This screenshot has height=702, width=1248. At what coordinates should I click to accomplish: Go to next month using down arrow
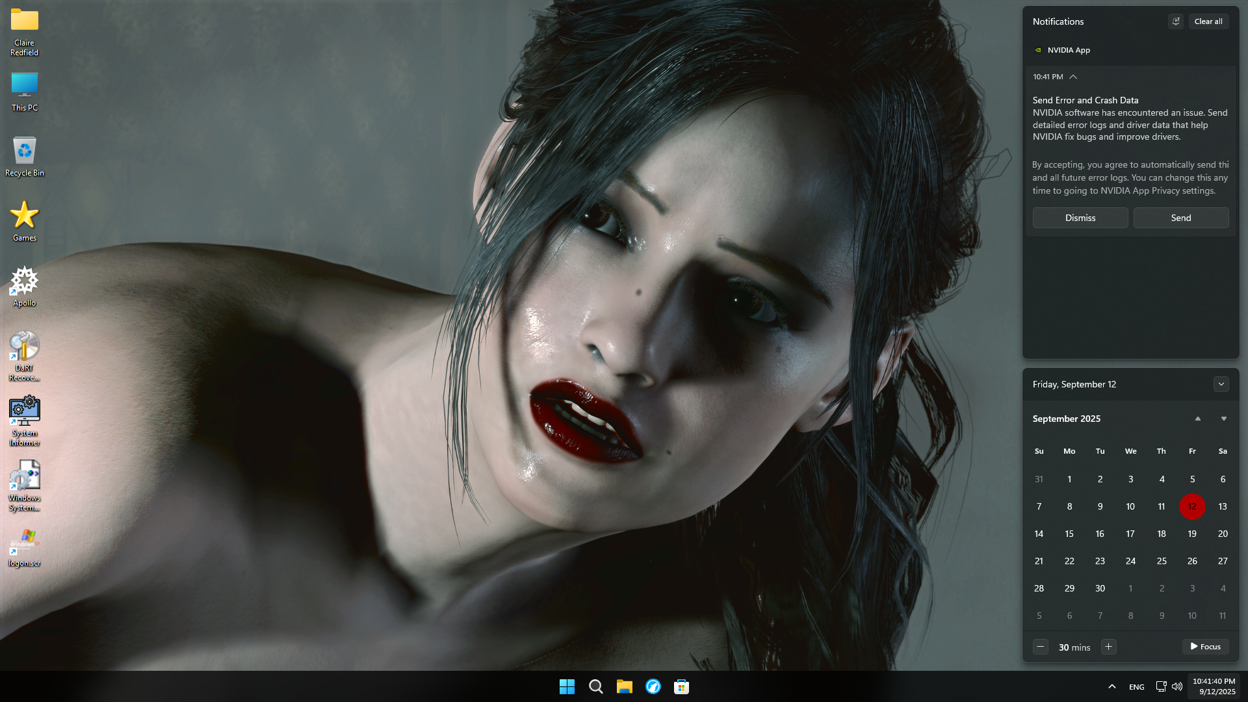click(x=1224, y=419)
